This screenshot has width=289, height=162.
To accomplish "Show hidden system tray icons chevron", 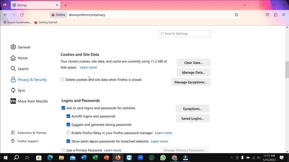I will click(x=232, y=157).
